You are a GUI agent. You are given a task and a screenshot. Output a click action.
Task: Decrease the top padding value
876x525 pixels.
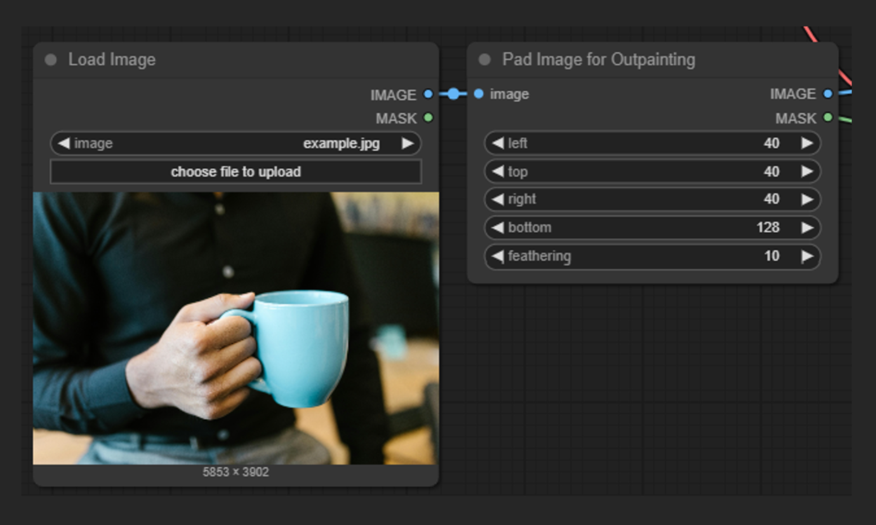tap(498, 171)
